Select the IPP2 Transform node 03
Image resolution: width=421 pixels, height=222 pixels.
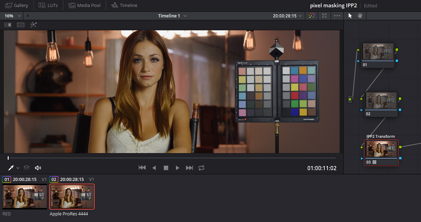381,153
